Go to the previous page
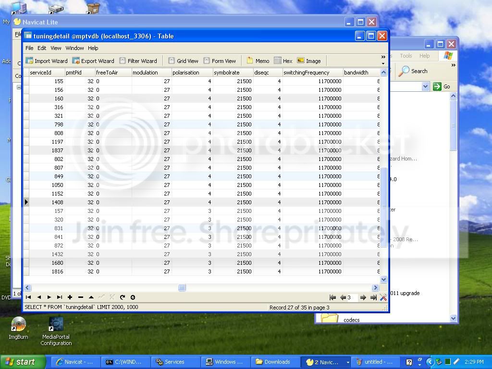 343,297
